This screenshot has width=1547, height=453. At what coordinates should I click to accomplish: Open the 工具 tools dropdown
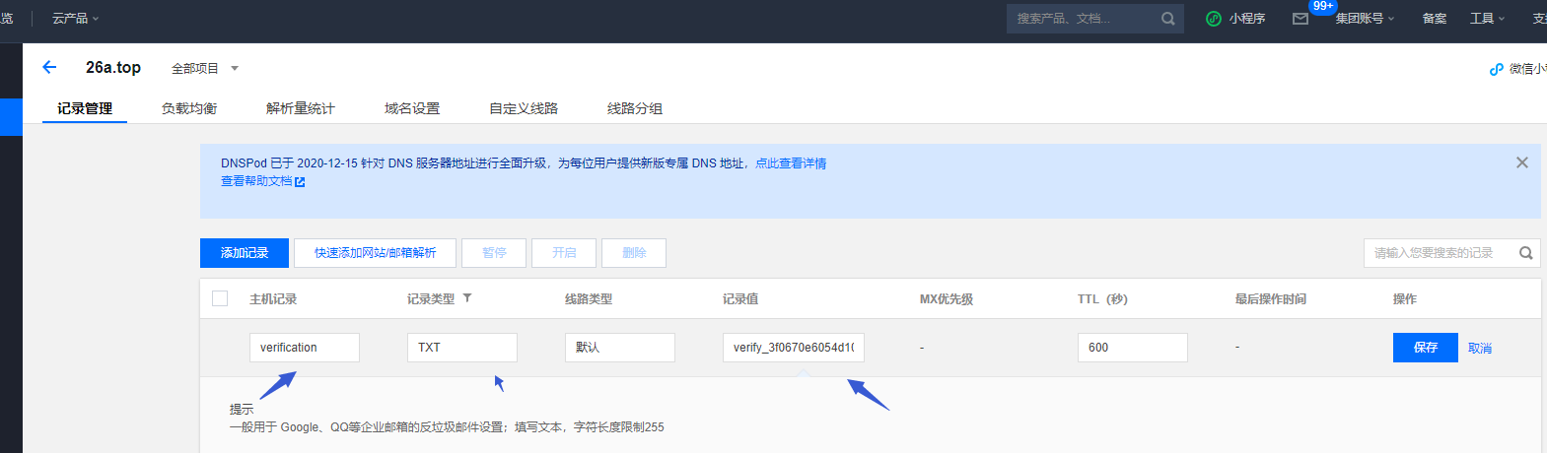(1487, 19)
